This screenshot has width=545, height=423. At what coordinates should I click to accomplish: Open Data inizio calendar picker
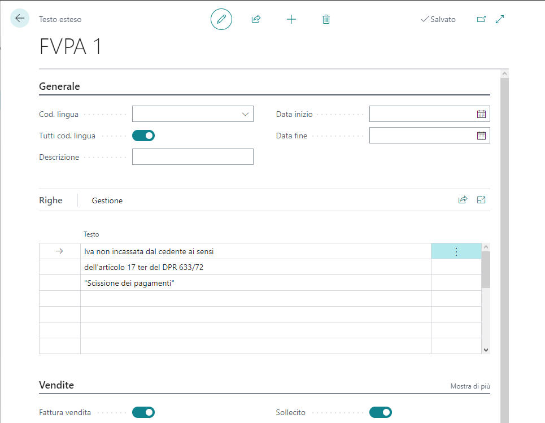[481, 114]
